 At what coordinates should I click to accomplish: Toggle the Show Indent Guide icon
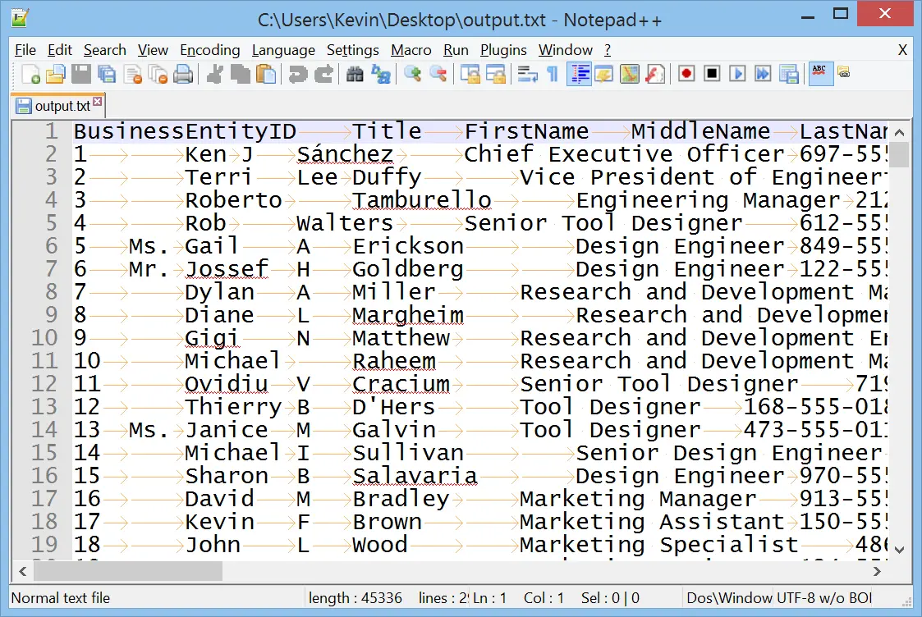(x=579, y=75)
